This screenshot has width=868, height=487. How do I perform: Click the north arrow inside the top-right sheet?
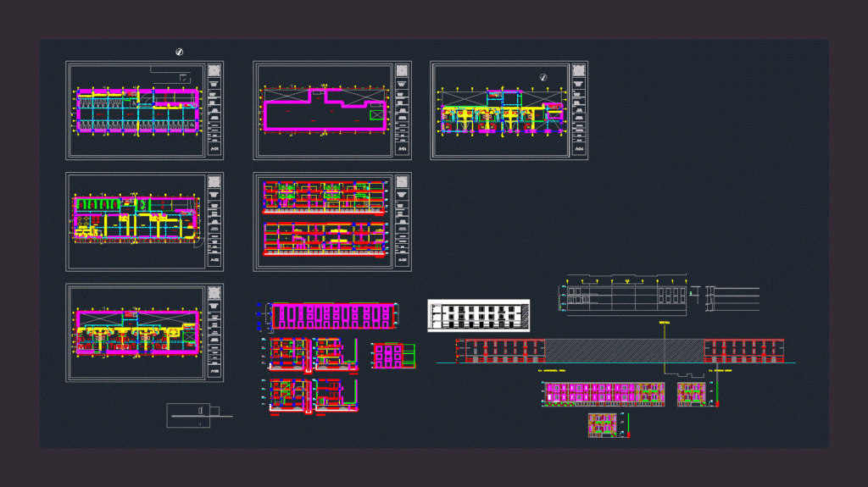[543, 77]
